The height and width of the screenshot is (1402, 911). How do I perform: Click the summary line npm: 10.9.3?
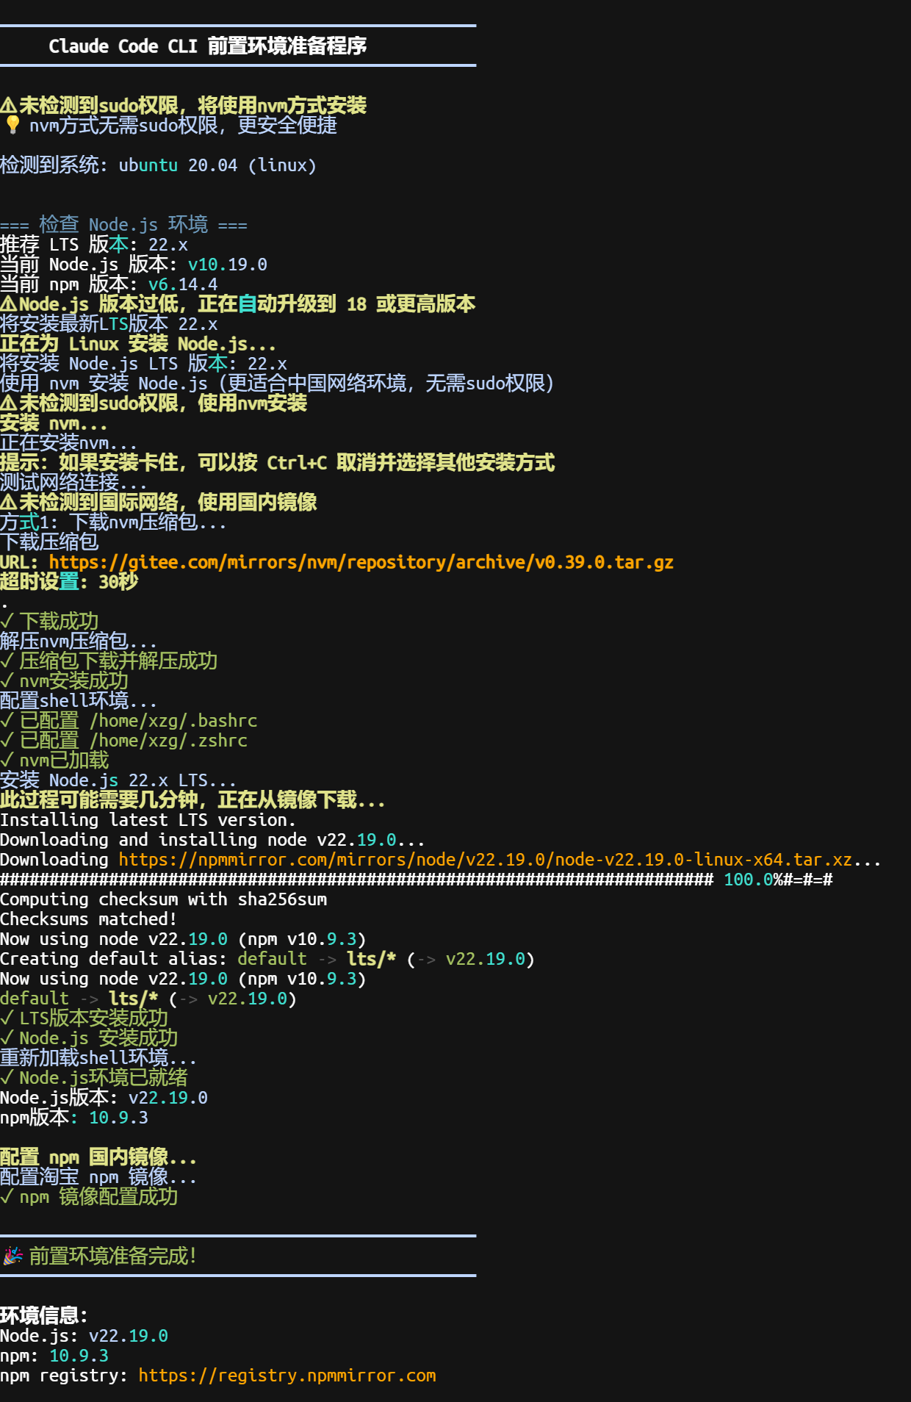[x=54, y=1356]
